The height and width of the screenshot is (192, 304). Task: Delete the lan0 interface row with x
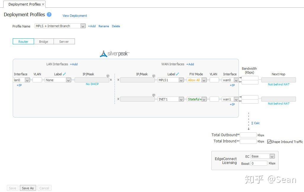[111, 80]
